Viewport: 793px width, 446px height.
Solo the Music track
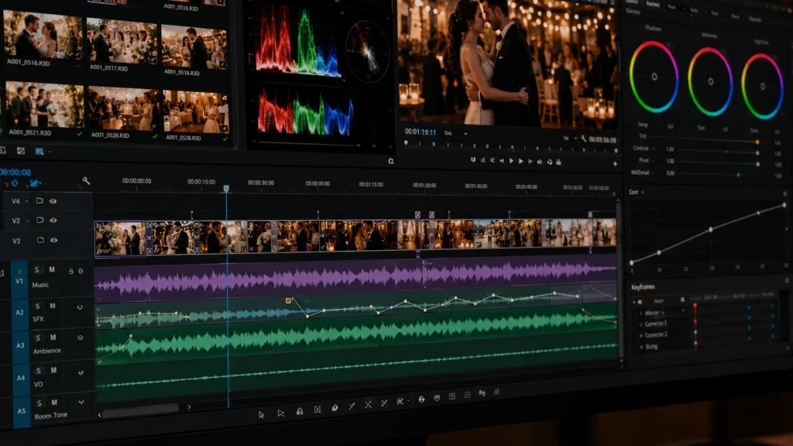coord(36,270)
